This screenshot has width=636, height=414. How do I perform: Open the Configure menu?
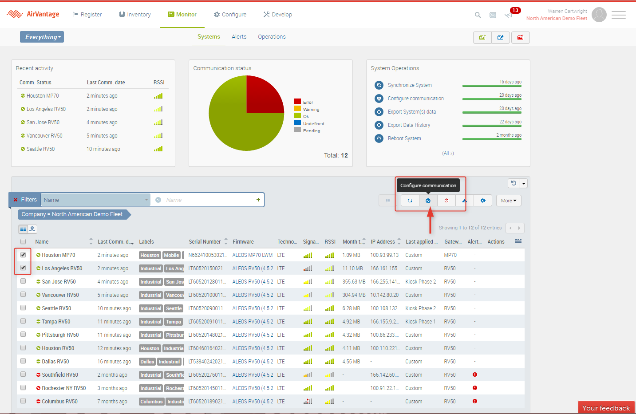point(230,15)
